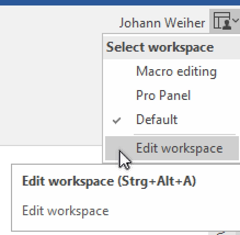Click the blank icon column beside Macro editing
Image resolution: width=240 pixels, height=235 pixels.
[x=117, y=71]
